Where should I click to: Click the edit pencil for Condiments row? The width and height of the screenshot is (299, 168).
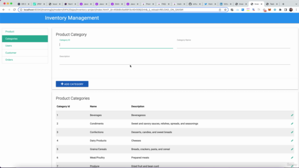click(292, 124)
